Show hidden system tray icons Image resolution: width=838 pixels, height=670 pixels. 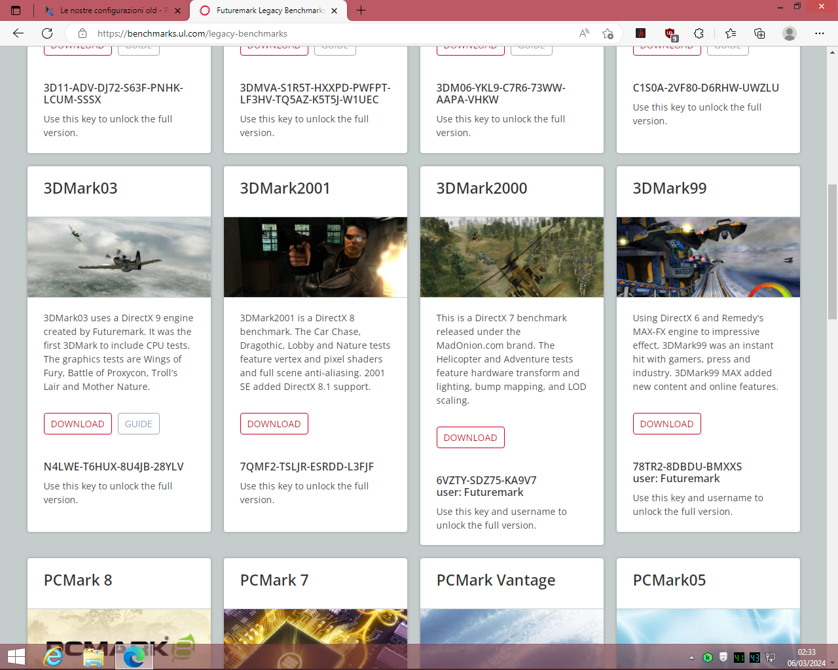pyautogui.click(x=691, y=658)
